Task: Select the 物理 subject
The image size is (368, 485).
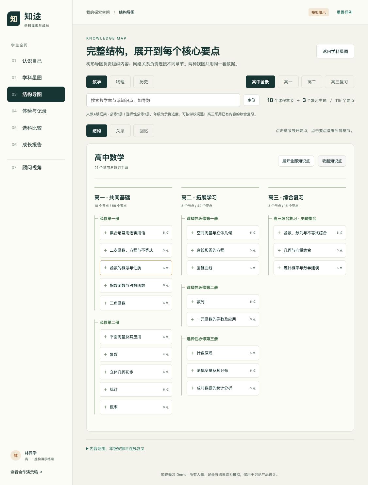Action: (x=120, y=82)
